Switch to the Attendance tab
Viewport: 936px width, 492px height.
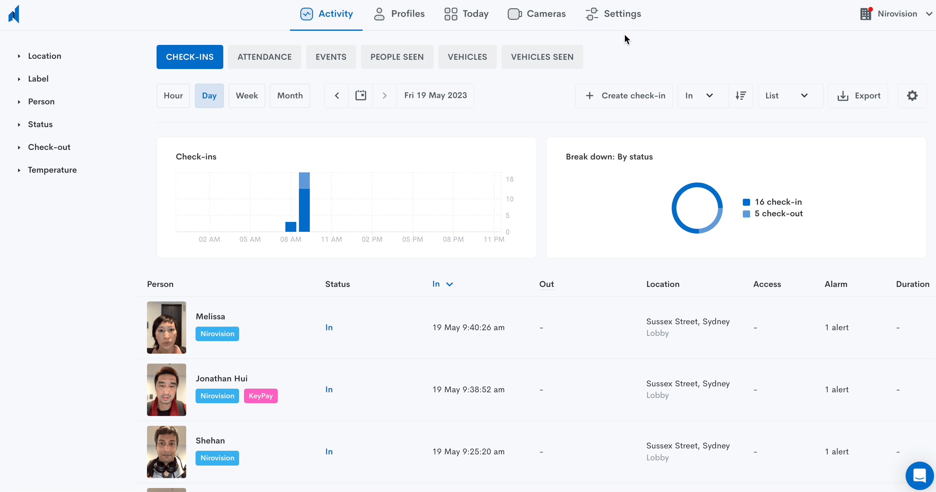264,57
